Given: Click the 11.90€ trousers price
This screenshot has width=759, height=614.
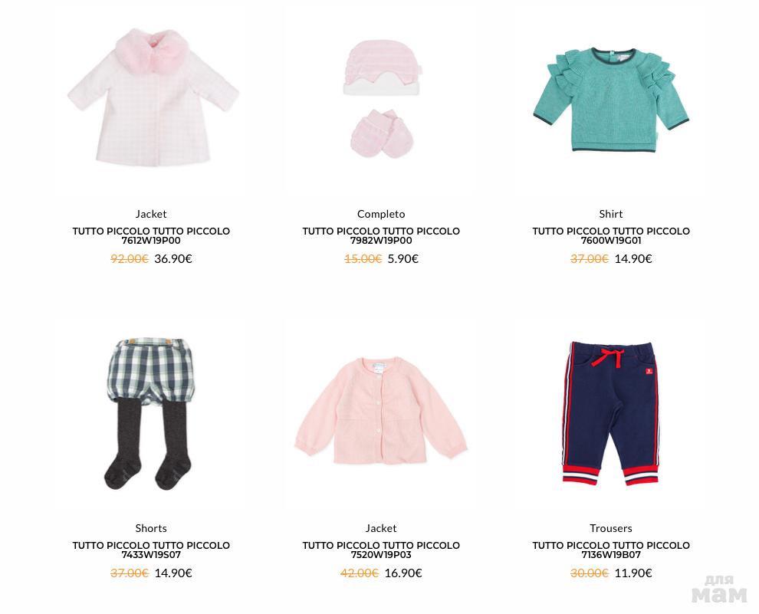Looking at the screenshot, I should [633, 573].
